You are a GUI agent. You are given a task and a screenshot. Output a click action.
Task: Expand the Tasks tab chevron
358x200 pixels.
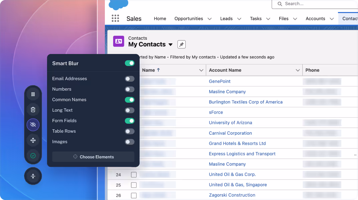pos(268,19)
